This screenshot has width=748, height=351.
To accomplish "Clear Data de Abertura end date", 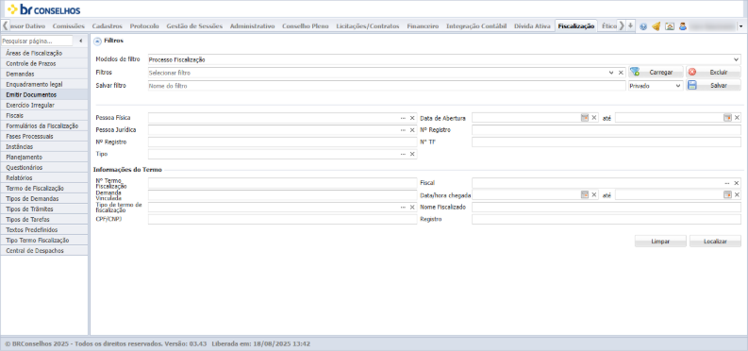I will [737, 118].
